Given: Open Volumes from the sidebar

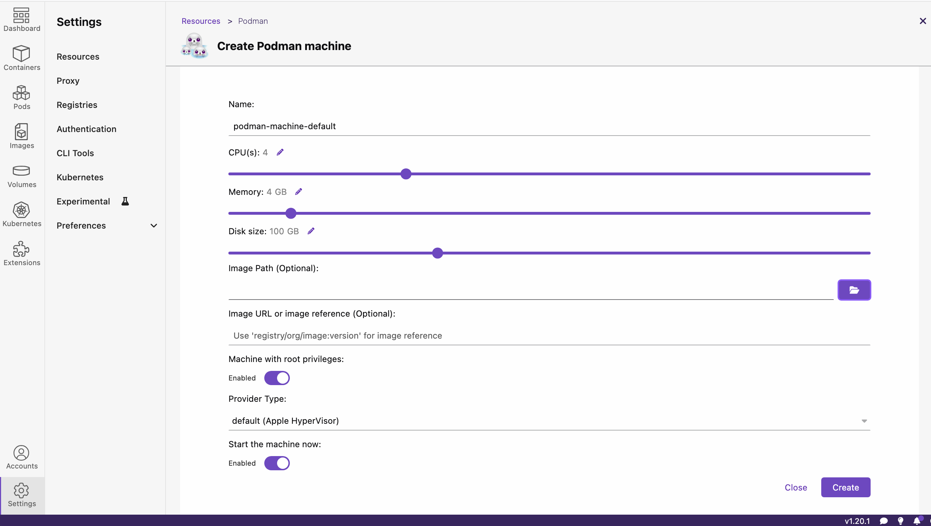Looking at the screenshot, I should (x=22, y=176).
